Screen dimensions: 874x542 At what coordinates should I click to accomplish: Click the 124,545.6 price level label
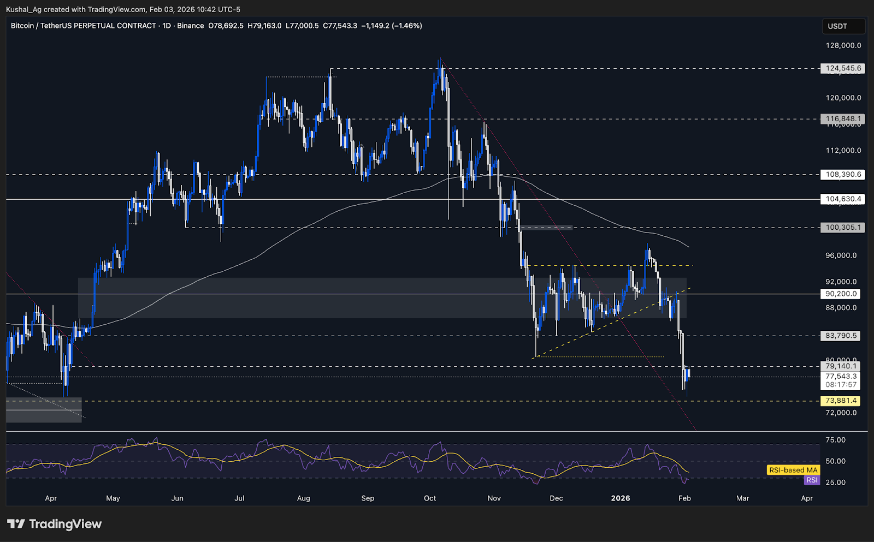point(843,69)
